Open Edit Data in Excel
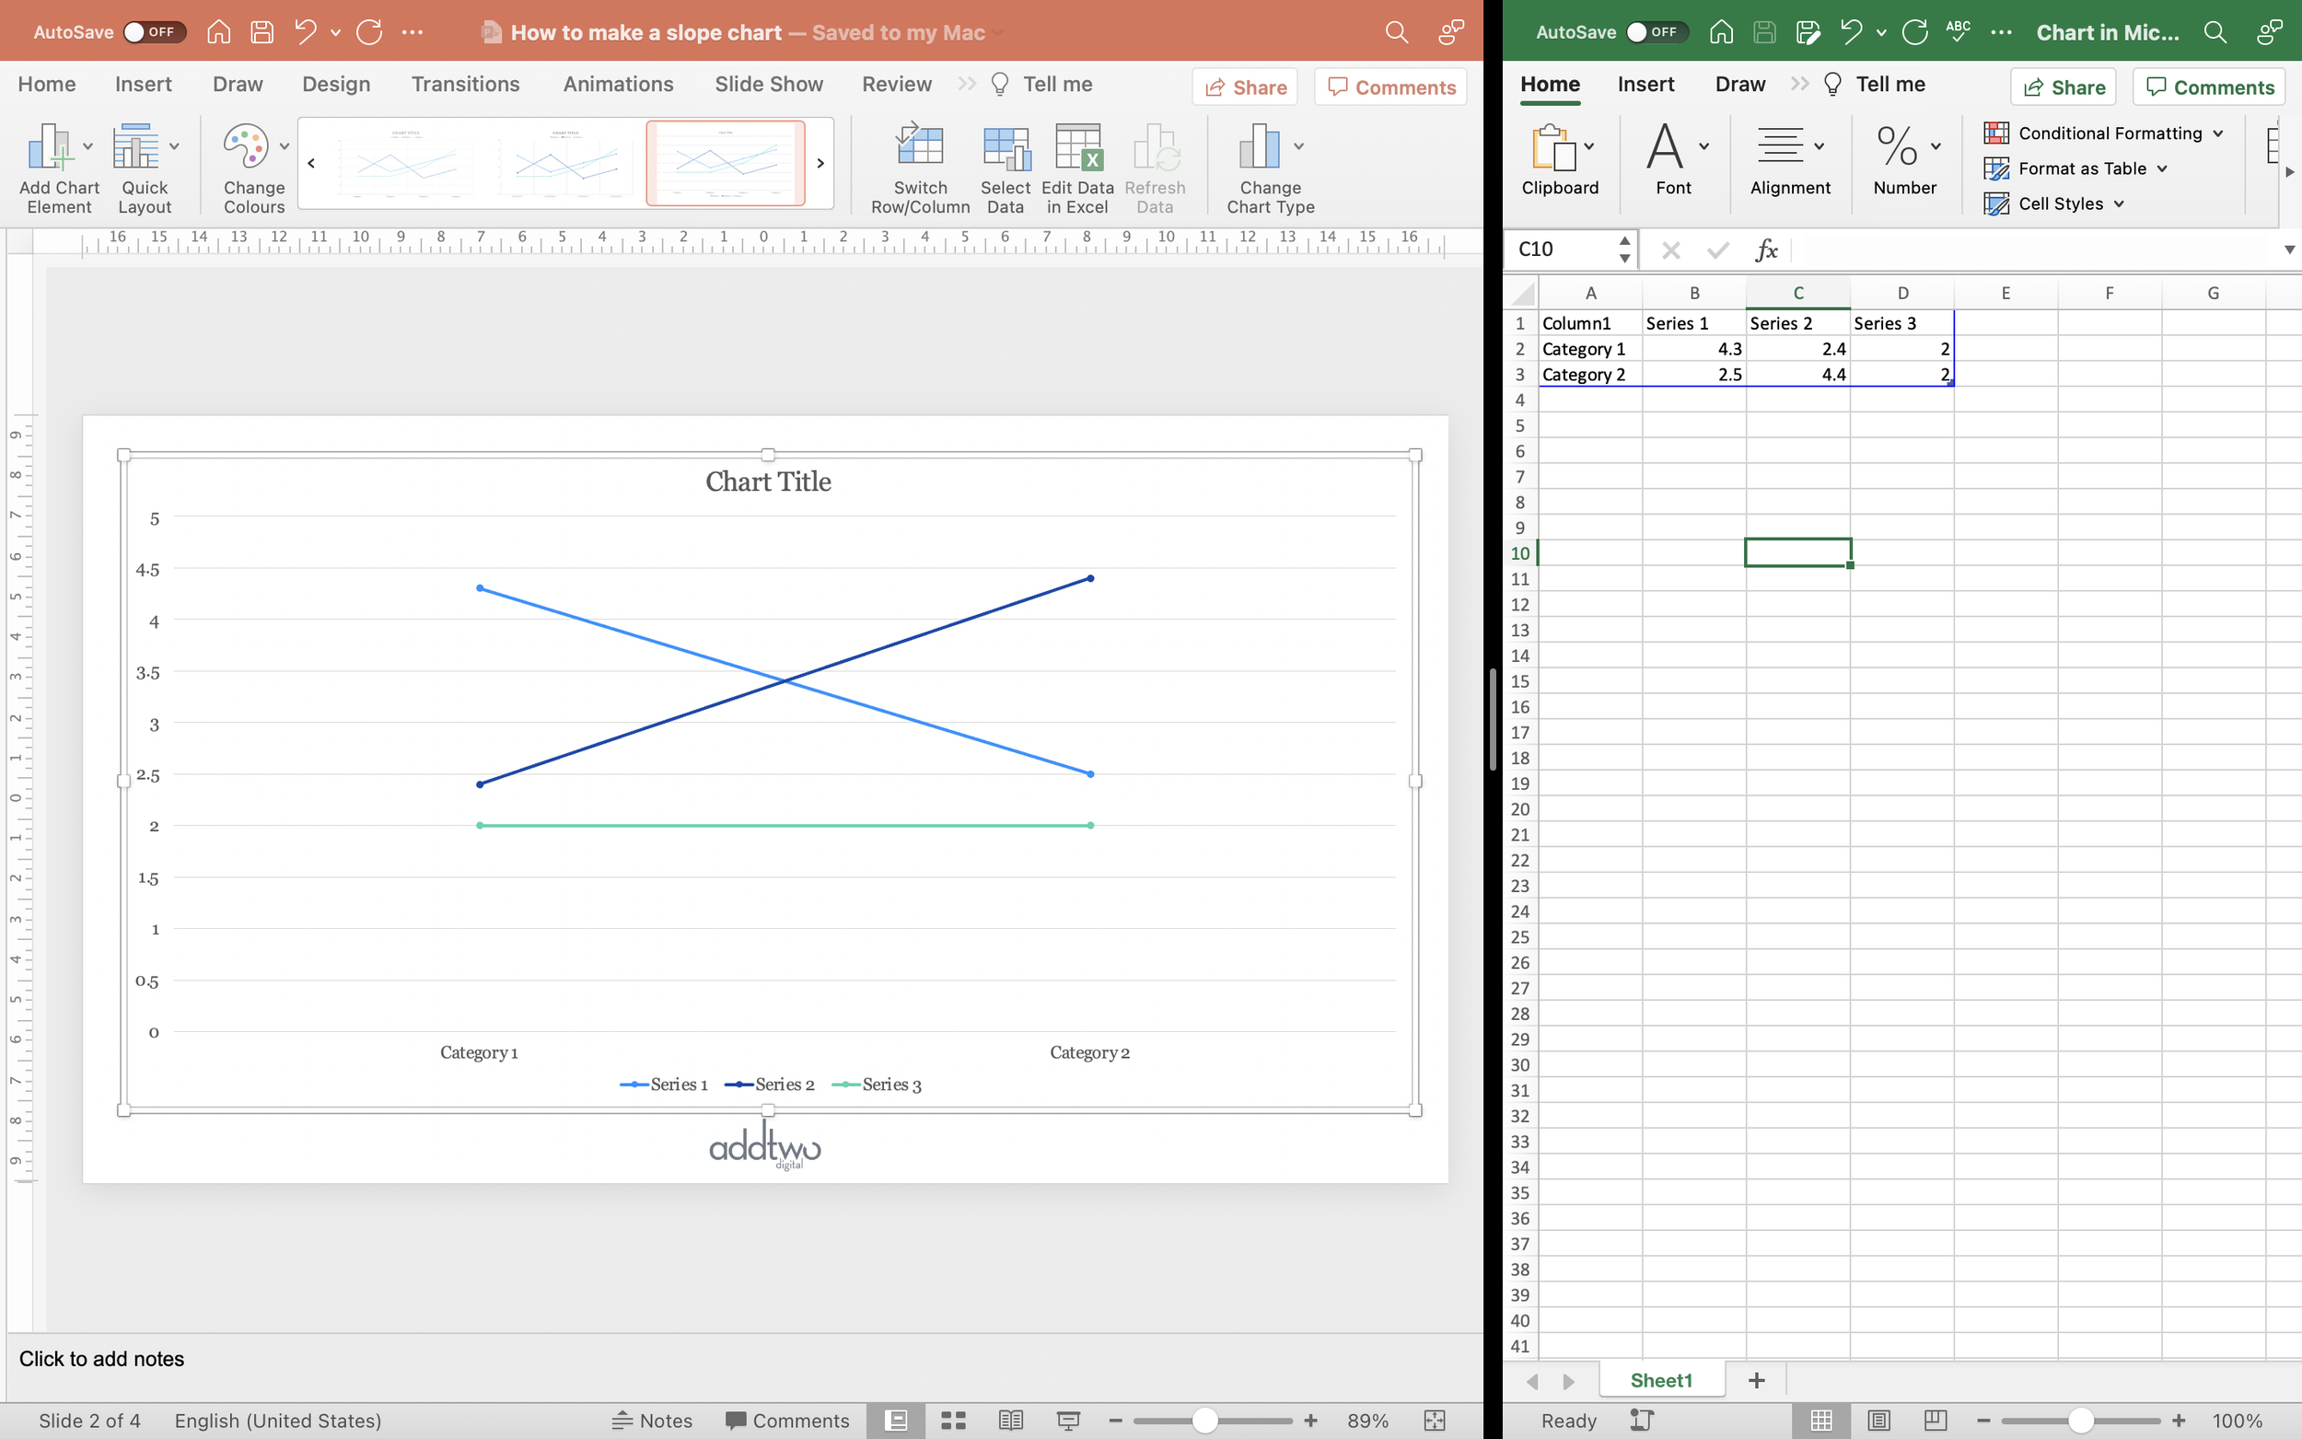The width and height of the screenshot is (2302, 1439). pos(1077,147)
